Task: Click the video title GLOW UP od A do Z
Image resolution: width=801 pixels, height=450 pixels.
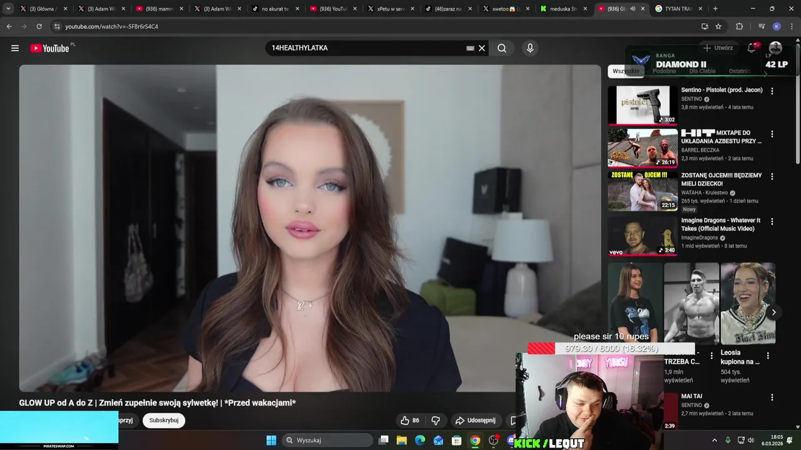Action: pos(157,403)
